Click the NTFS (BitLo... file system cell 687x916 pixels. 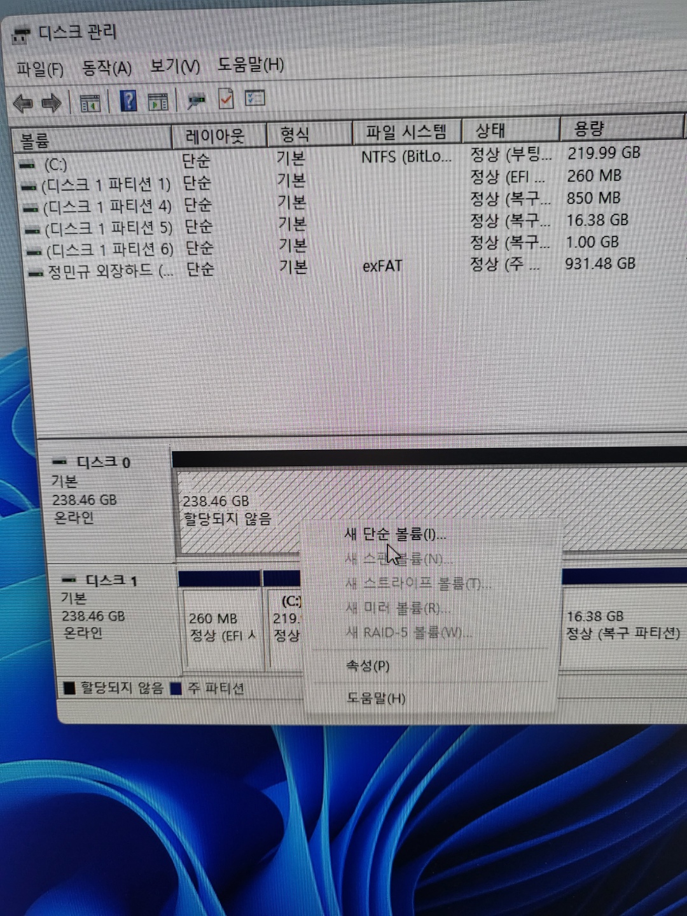pyautogui.click(x=406, y=156)
